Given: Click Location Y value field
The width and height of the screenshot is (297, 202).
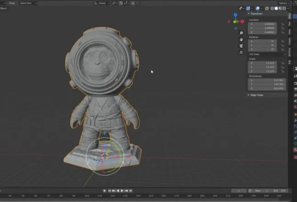Looking at the screenshot, I should (x=262, y=28).
